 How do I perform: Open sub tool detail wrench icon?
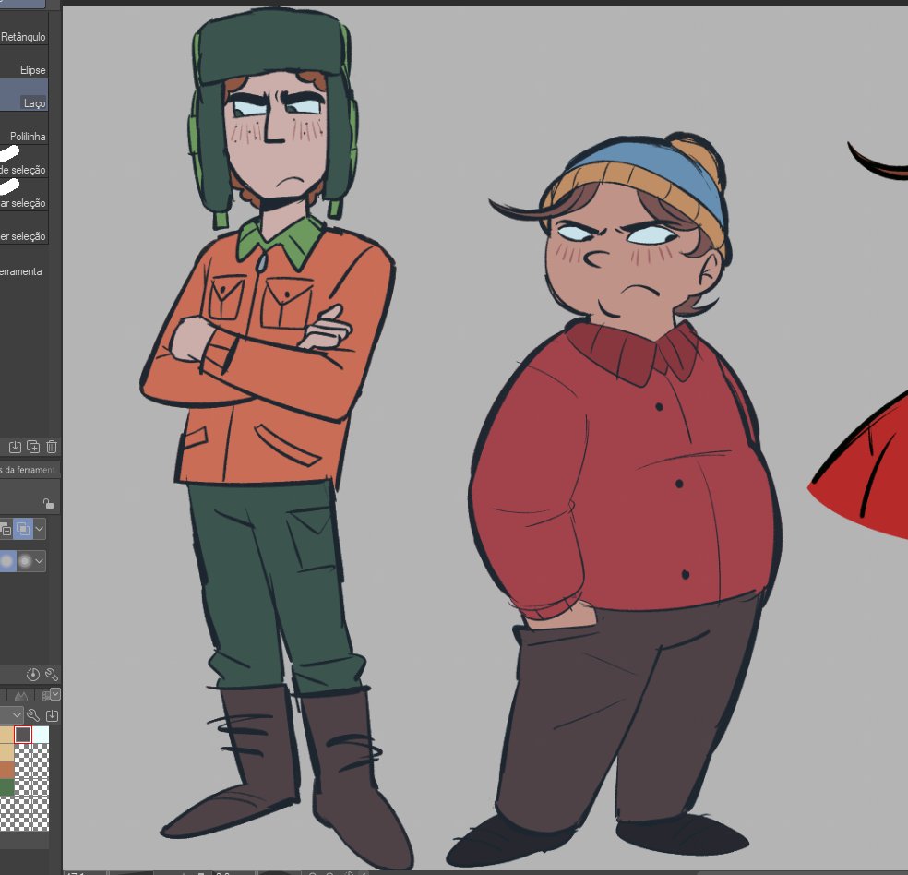[52, 674]
